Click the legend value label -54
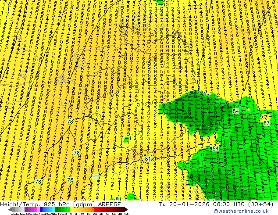 [14, 214]
